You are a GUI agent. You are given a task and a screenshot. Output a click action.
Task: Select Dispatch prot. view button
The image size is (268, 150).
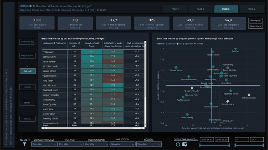[x=27, y=55]
